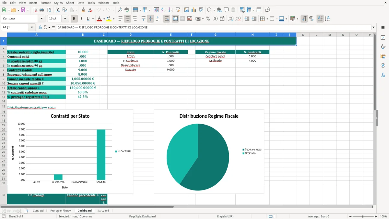Toggle Wrap Text

point(167,19)
